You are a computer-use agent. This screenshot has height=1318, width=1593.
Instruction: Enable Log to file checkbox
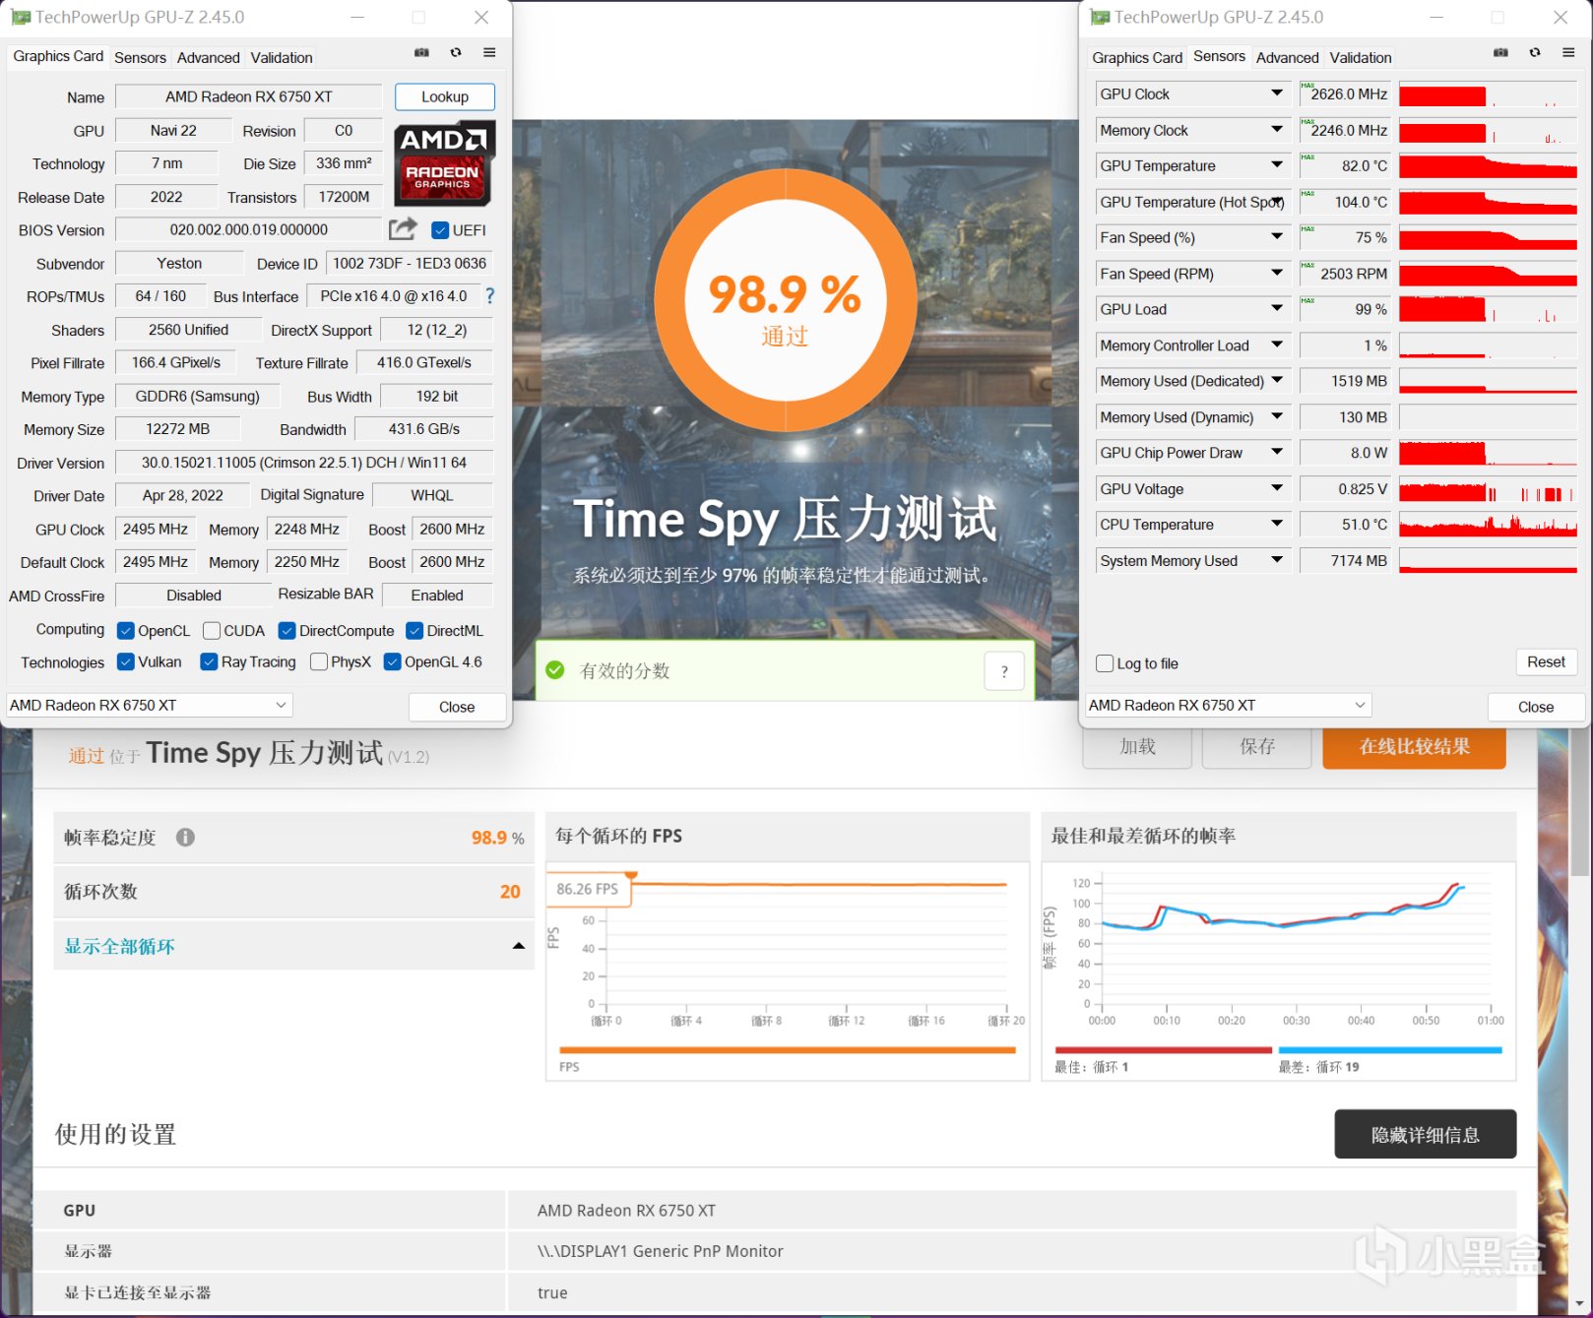[1105, 663]
